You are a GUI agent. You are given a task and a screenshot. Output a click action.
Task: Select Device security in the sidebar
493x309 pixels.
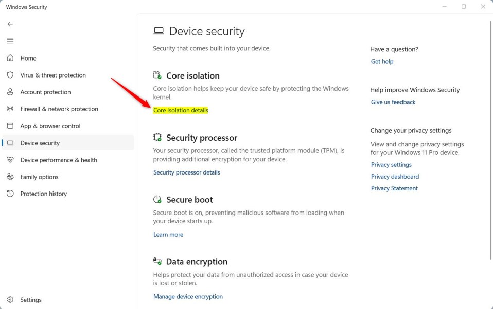pos(68,143)
